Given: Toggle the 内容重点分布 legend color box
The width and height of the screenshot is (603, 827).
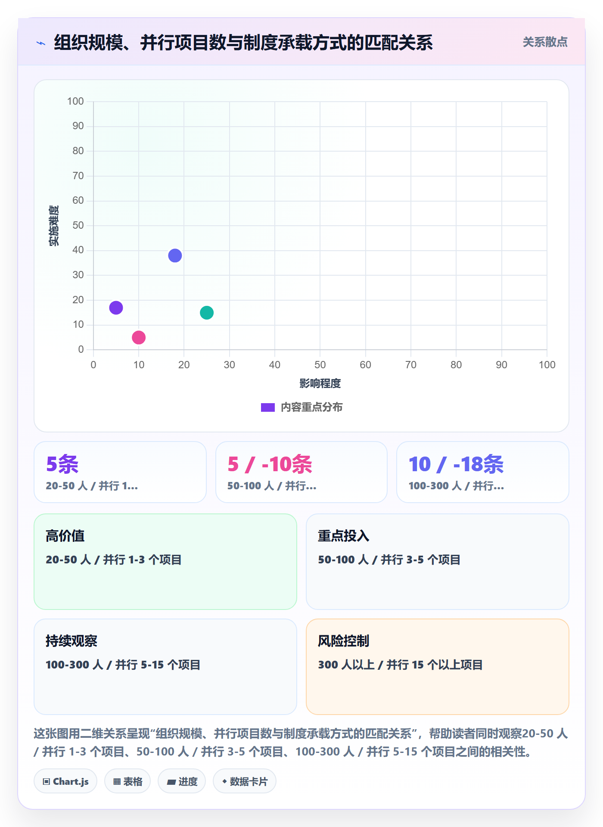Looking at the screenshot, I should (x=268, y=407).
